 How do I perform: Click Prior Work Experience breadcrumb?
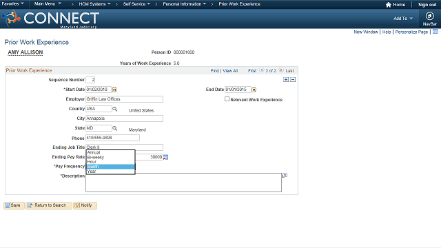239,4
